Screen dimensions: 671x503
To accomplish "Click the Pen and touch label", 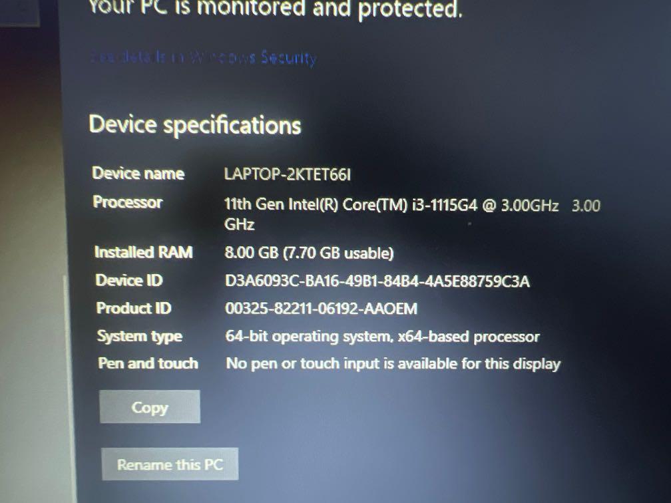I will click(x=148, y=363).
